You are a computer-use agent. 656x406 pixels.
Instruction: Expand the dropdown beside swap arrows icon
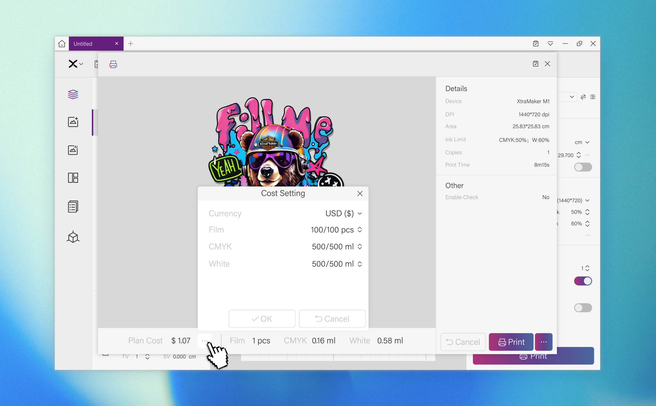tap(572, 97)
